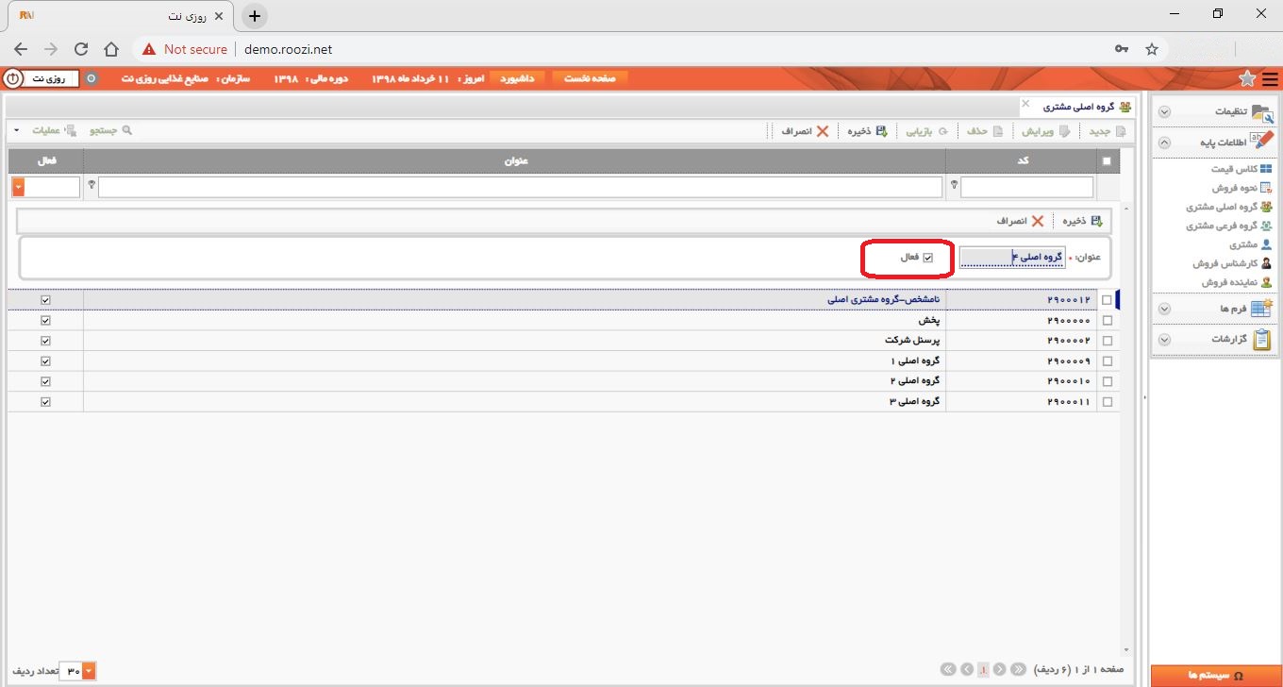The image size is (1283, 687).
Task: Select the روزی نت browser tab
Action: point(123,16)
